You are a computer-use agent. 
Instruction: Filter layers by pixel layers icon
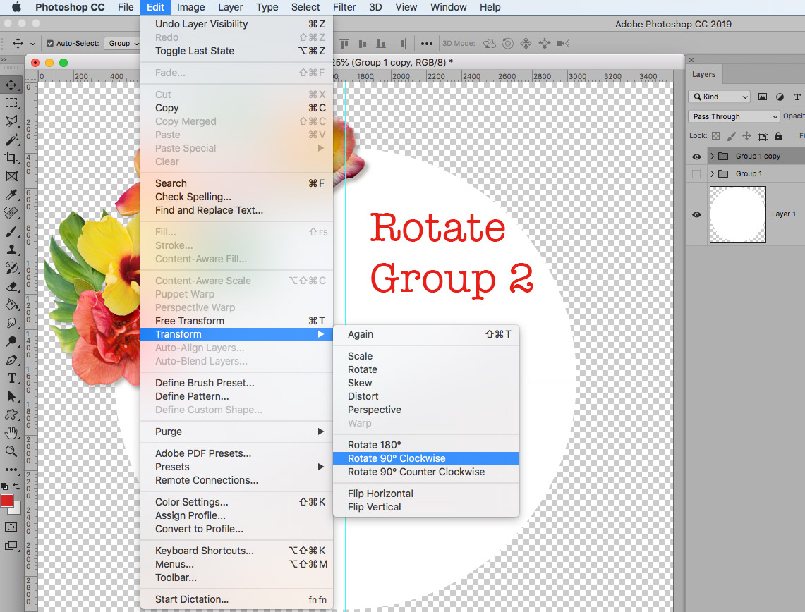coord(763,97)
